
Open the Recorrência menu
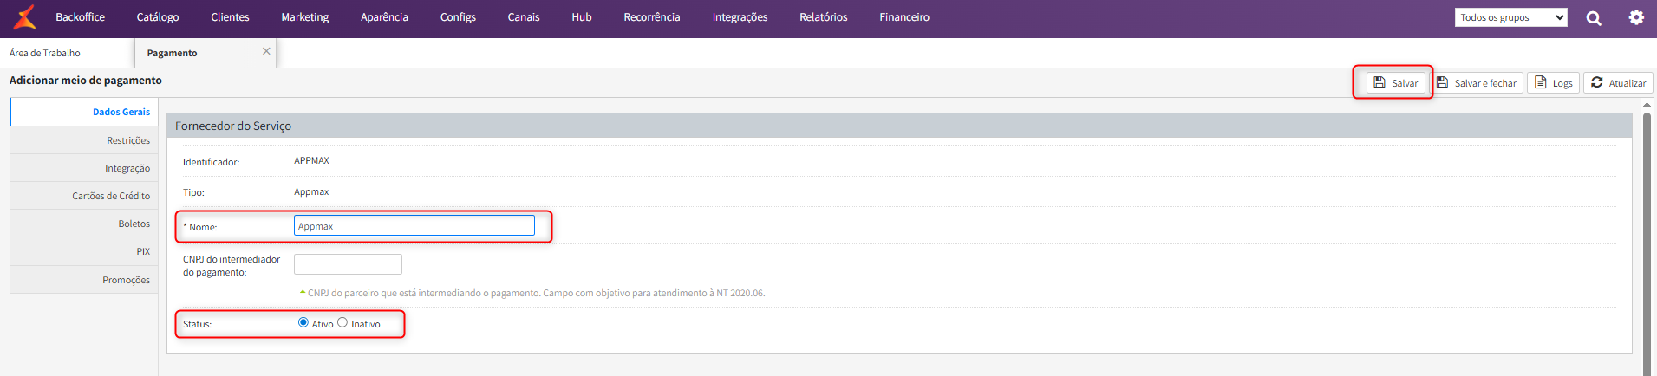652,17
